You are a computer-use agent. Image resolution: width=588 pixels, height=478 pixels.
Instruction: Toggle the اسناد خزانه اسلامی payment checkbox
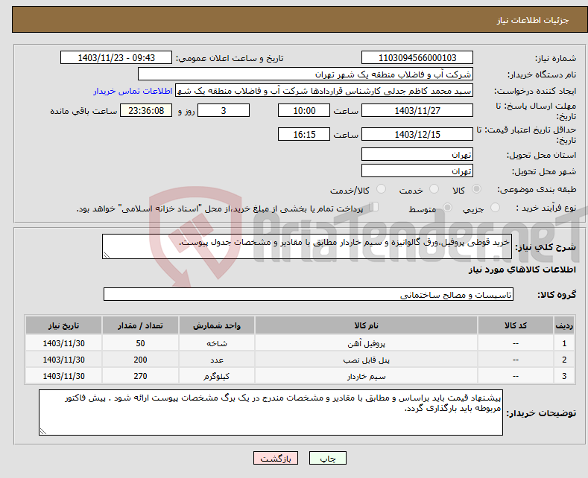374,207
